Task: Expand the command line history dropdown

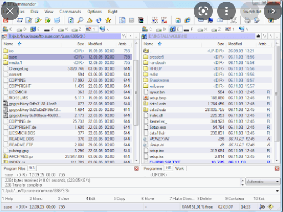Action: coord(277,191)
